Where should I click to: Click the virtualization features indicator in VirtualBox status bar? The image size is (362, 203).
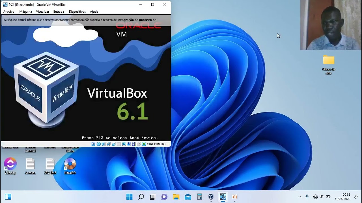coord(134,144)
